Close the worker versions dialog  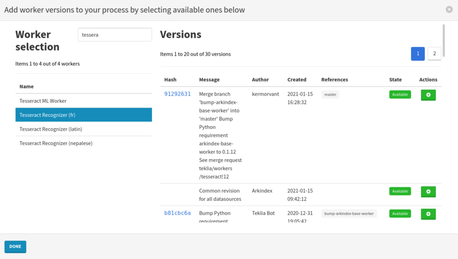pos(449,9)
